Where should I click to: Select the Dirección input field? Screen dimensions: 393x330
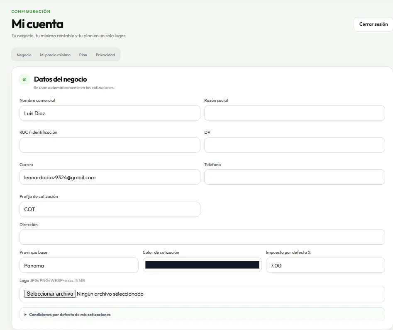(202, 237)
